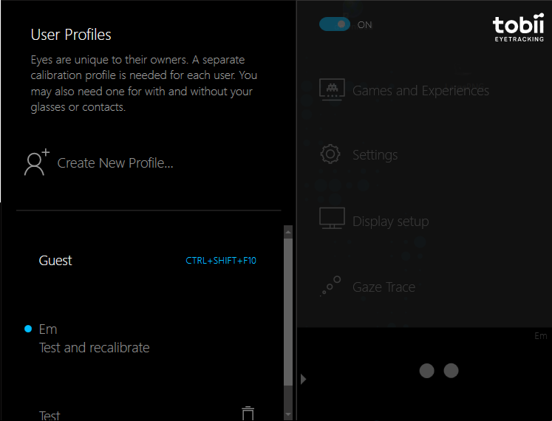
Task: Click the left eye position indicator dot
Action: coord(426,371)
